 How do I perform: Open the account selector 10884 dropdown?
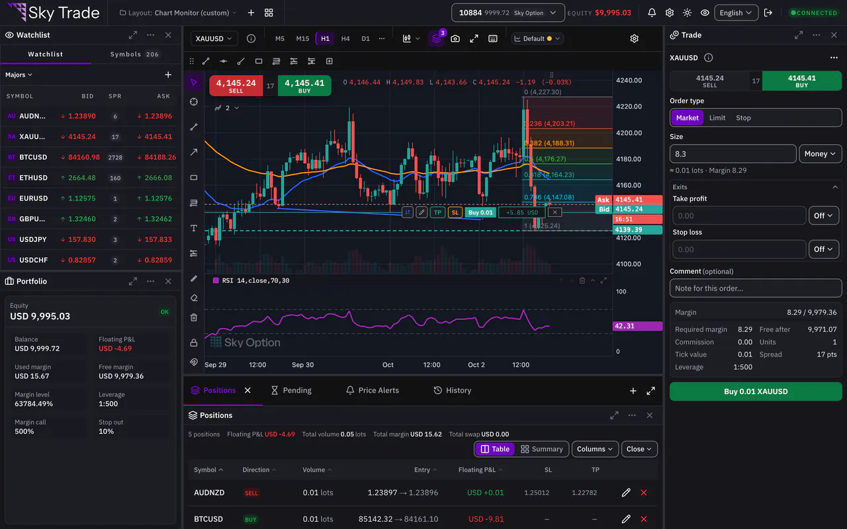508,13
